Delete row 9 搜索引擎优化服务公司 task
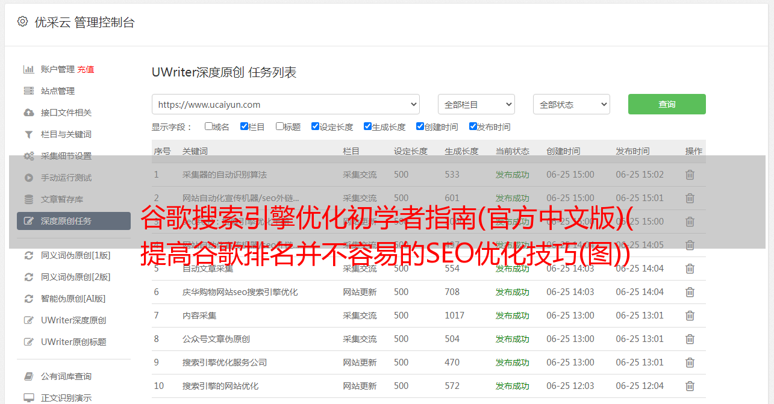The width and height of the screenshot is (774, 404). click(x=690, y=362)
